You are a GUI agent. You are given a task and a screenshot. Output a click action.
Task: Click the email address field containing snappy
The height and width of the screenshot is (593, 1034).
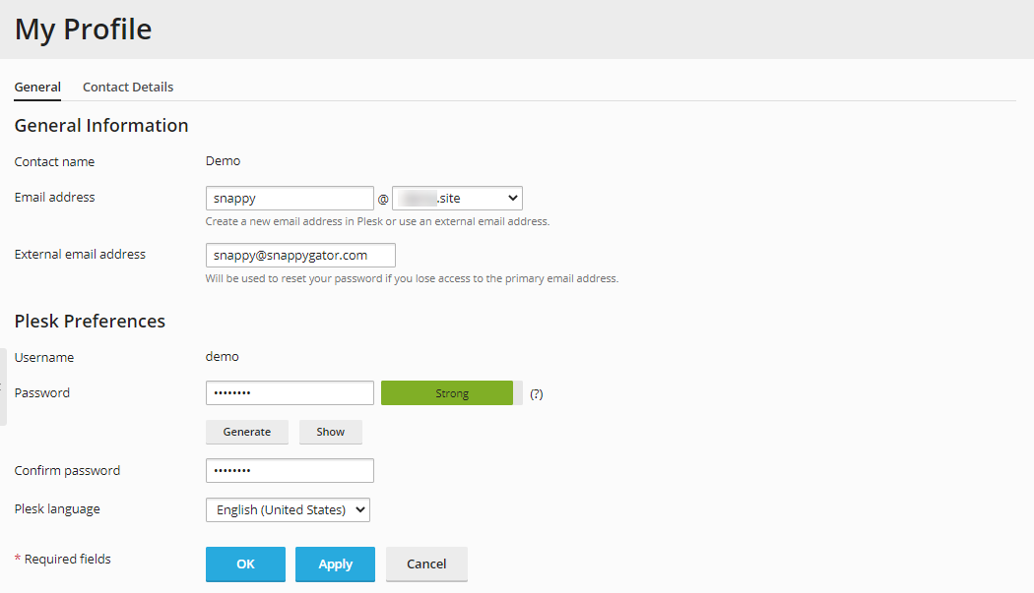(x=289, y=197)
